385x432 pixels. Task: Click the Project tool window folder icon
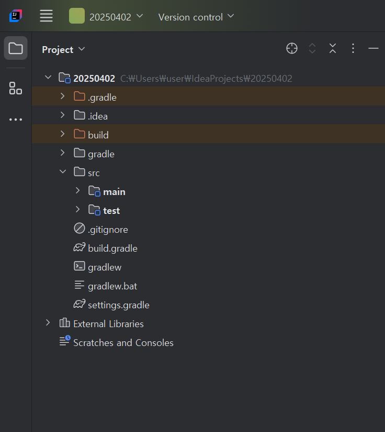pyautogui.click(x=16, y=49)
